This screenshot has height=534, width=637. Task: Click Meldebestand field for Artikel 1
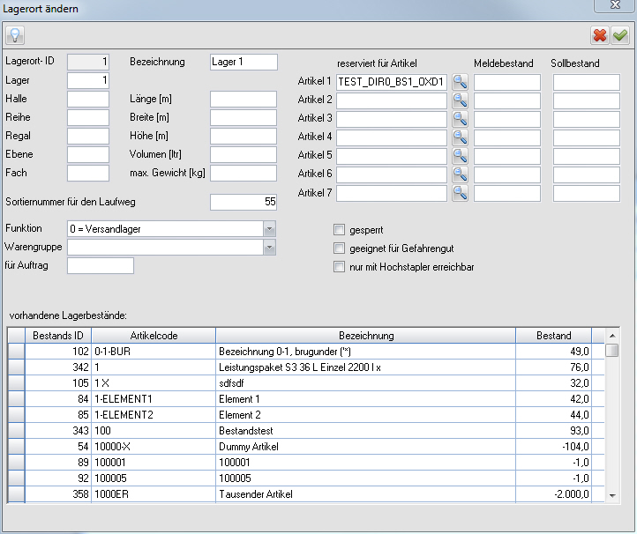pyautogui.click(x=507, y=82)
